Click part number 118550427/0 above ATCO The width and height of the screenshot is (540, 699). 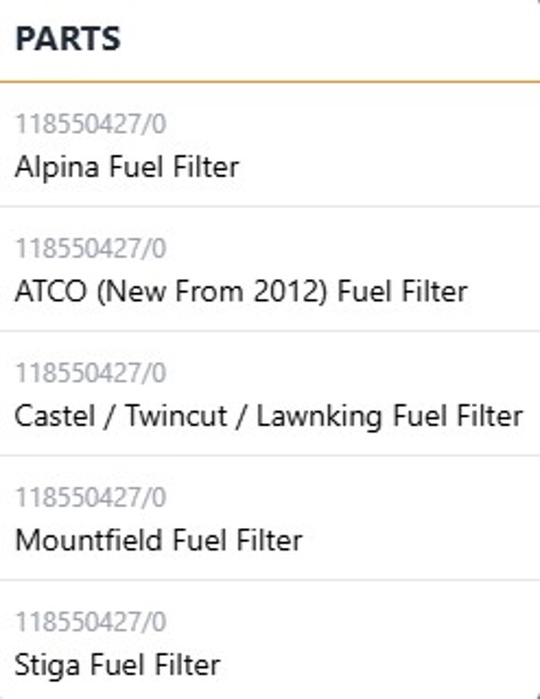91,248
